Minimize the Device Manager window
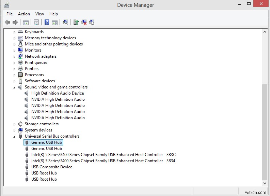This screenshot has height=196, width=270. [239, 4]
